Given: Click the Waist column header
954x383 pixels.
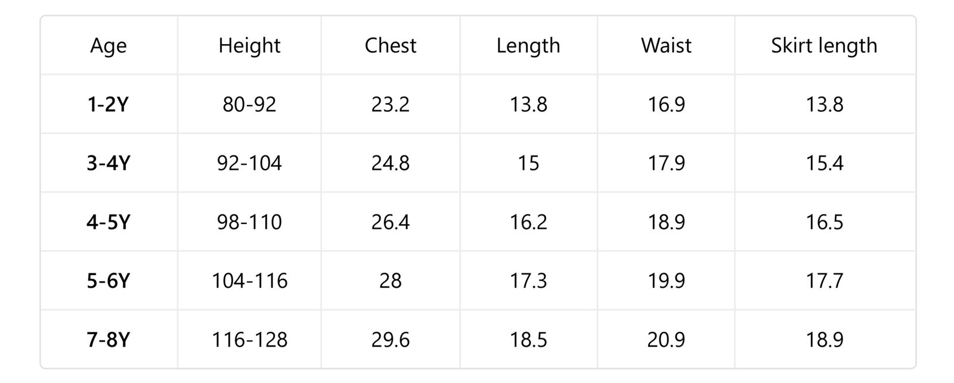Looking at the screenshot, I should click(666, 45).
